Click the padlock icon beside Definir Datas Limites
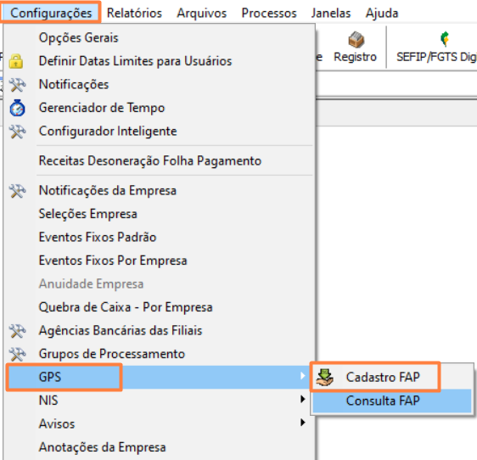Image resolution: width=477 pixels, height=460 pixels. coord(16,61)
